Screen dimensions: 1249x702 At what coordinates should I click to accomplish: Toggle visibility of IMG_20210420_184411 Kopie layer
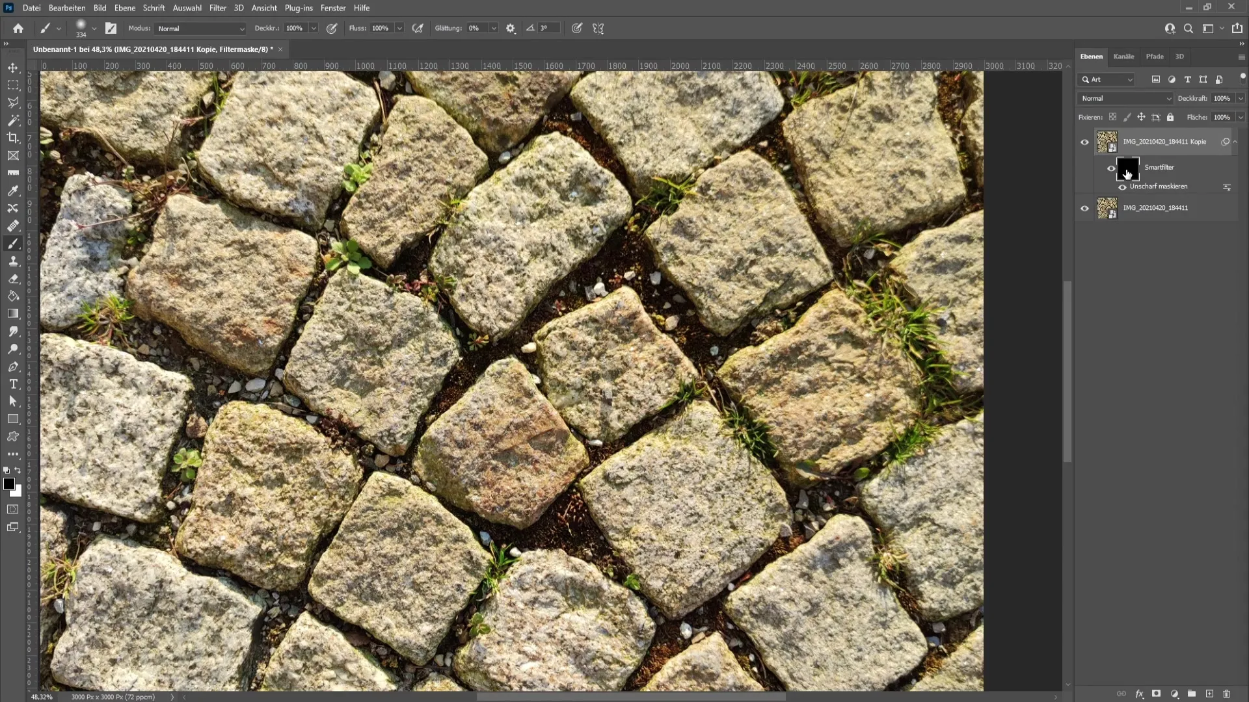pos(1084,142)
